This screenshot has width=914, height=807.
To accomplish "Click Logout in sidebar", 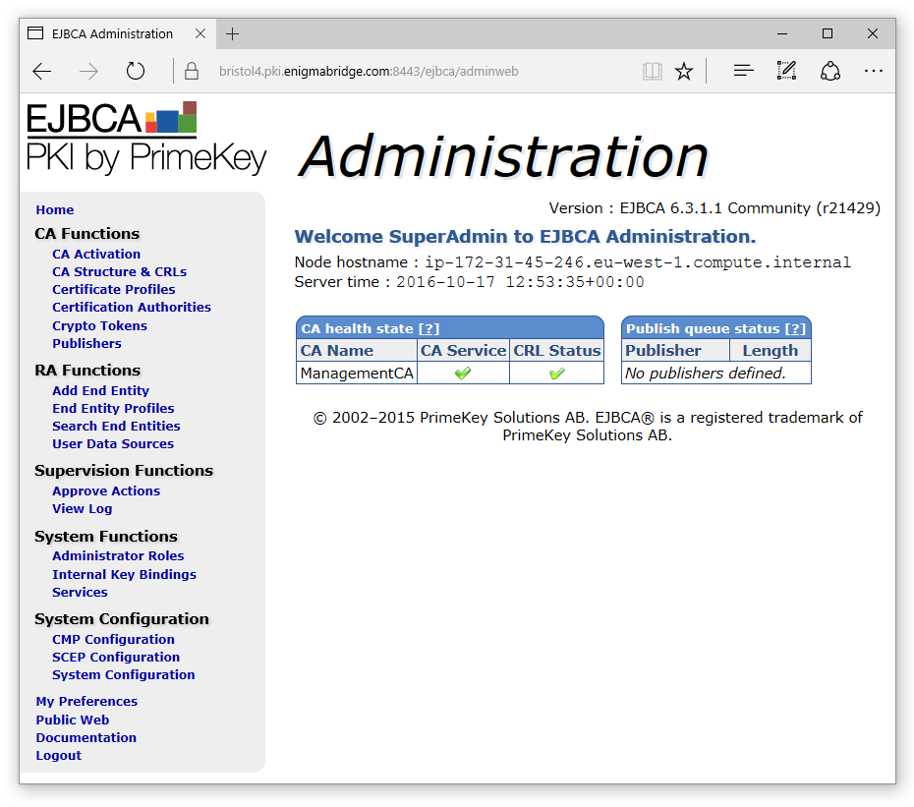I will (x=58, y=756).
